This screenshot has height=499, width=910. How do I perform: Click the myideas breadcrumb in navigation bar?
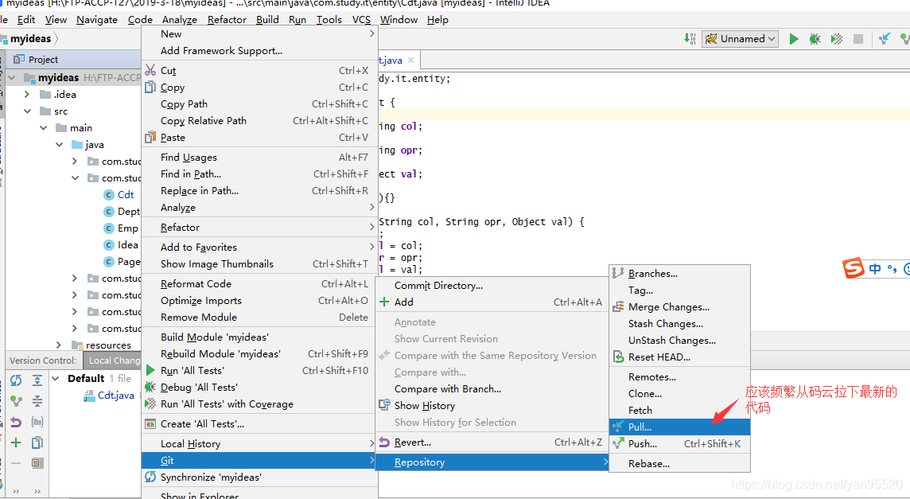tap(30, 39)
